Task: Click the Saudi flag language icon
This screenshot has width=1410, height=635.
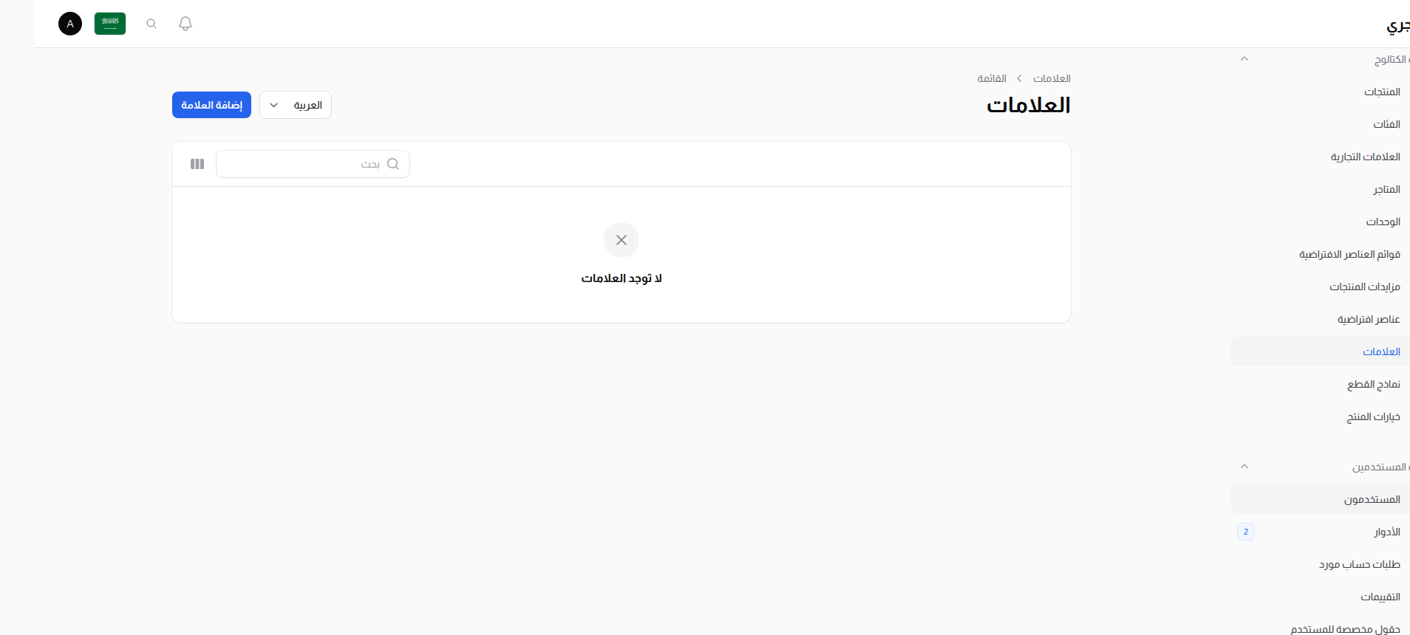Action: click(x=109, y=23)
